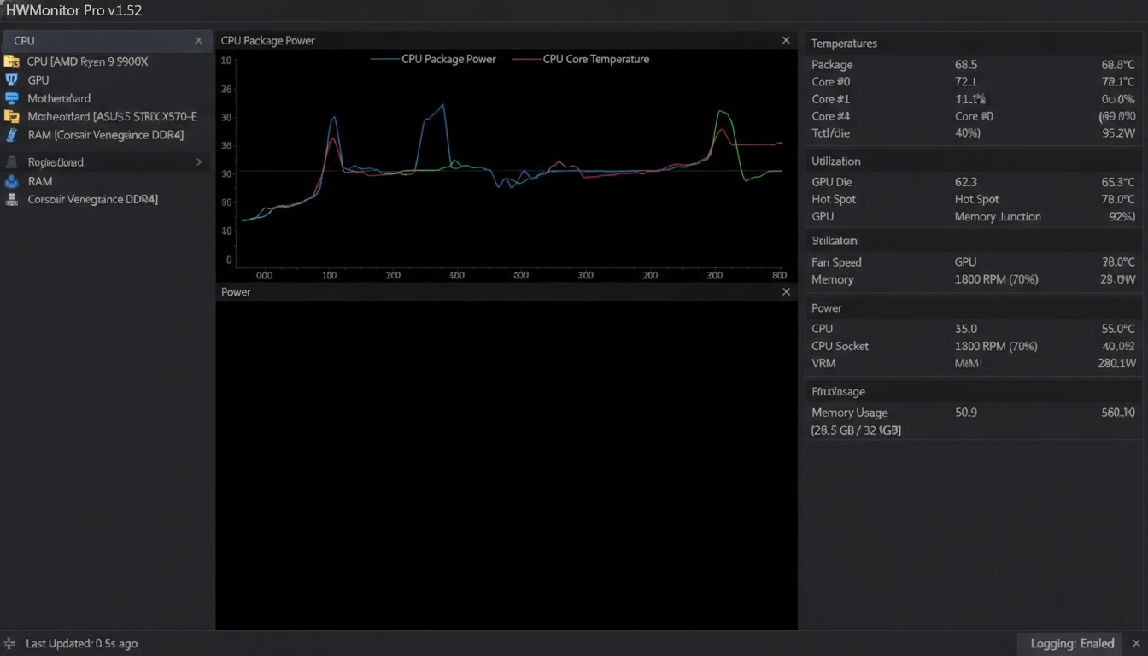Click the CPU Package Power panel title

click(x=267, y=40)
